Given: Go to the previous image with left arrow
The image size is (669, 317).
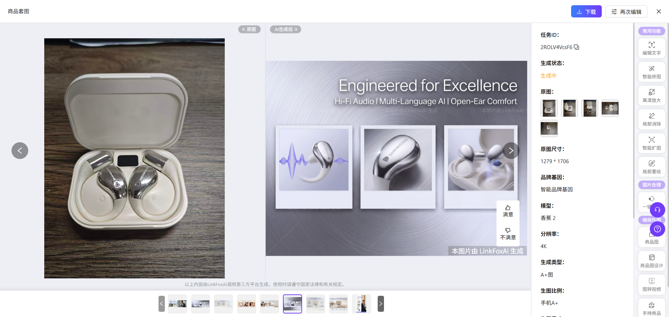Looking at the screenshot, I should [x=20, y=151].
